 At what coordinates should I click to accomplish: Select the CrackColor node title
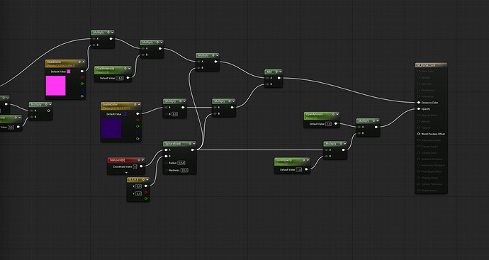[54, 62]
